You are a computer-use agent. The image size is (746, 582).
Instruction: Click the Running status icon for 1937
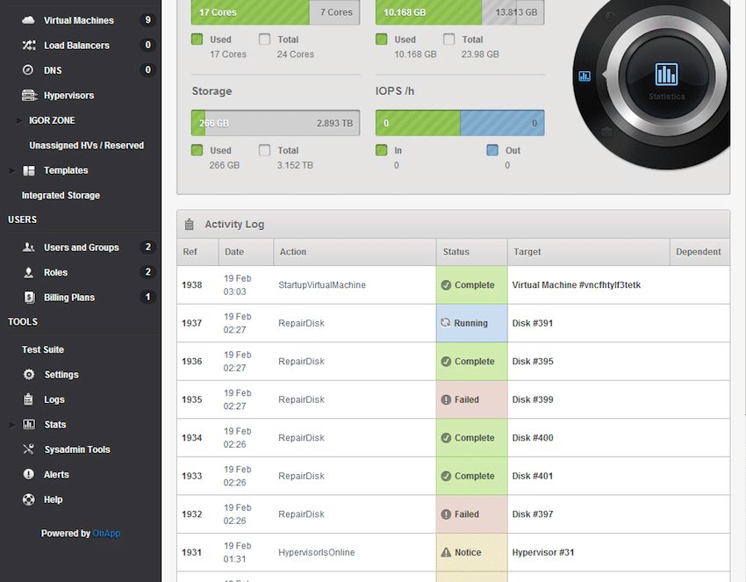tap(445, 323)
